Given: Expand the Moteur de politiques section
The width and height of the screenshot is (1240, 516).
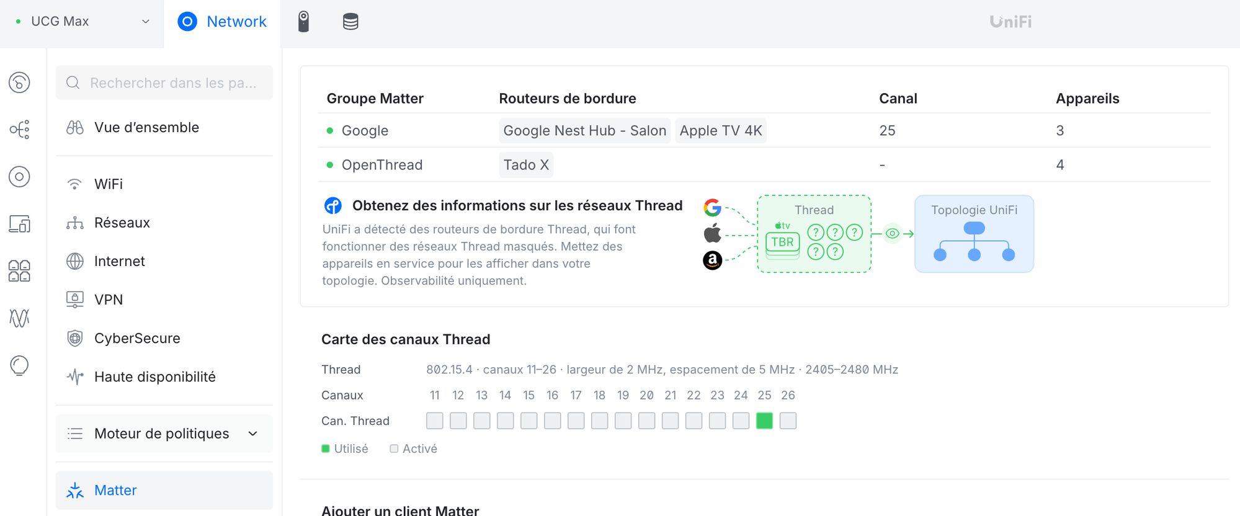Looking at the screenshot, I should [164, 434].
